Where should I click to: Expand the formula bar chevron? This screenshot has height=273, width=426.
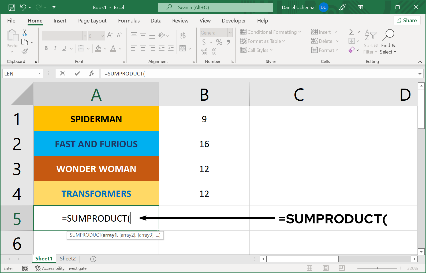coord(420,74)
